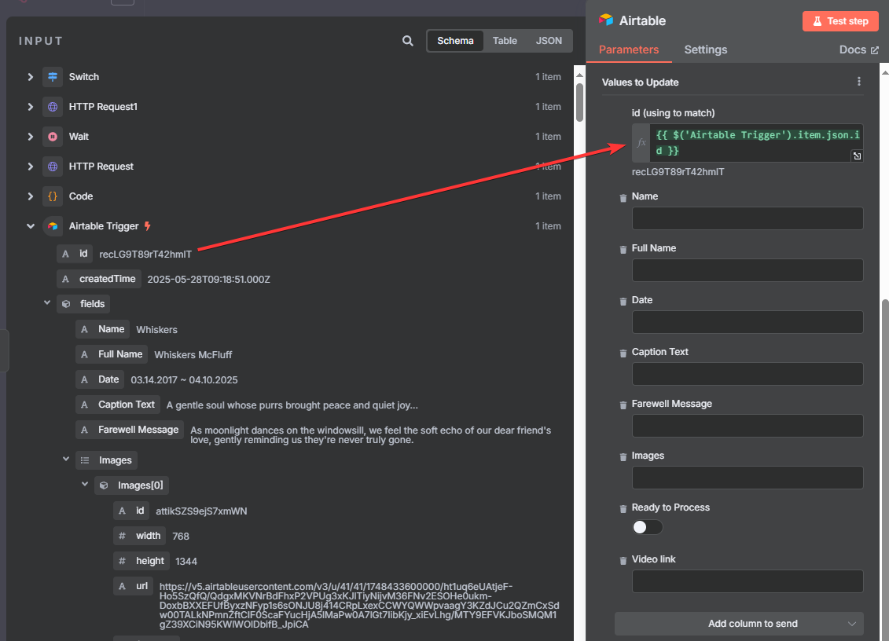
Task: Expand the Wait node
Action: click(31, 137)
